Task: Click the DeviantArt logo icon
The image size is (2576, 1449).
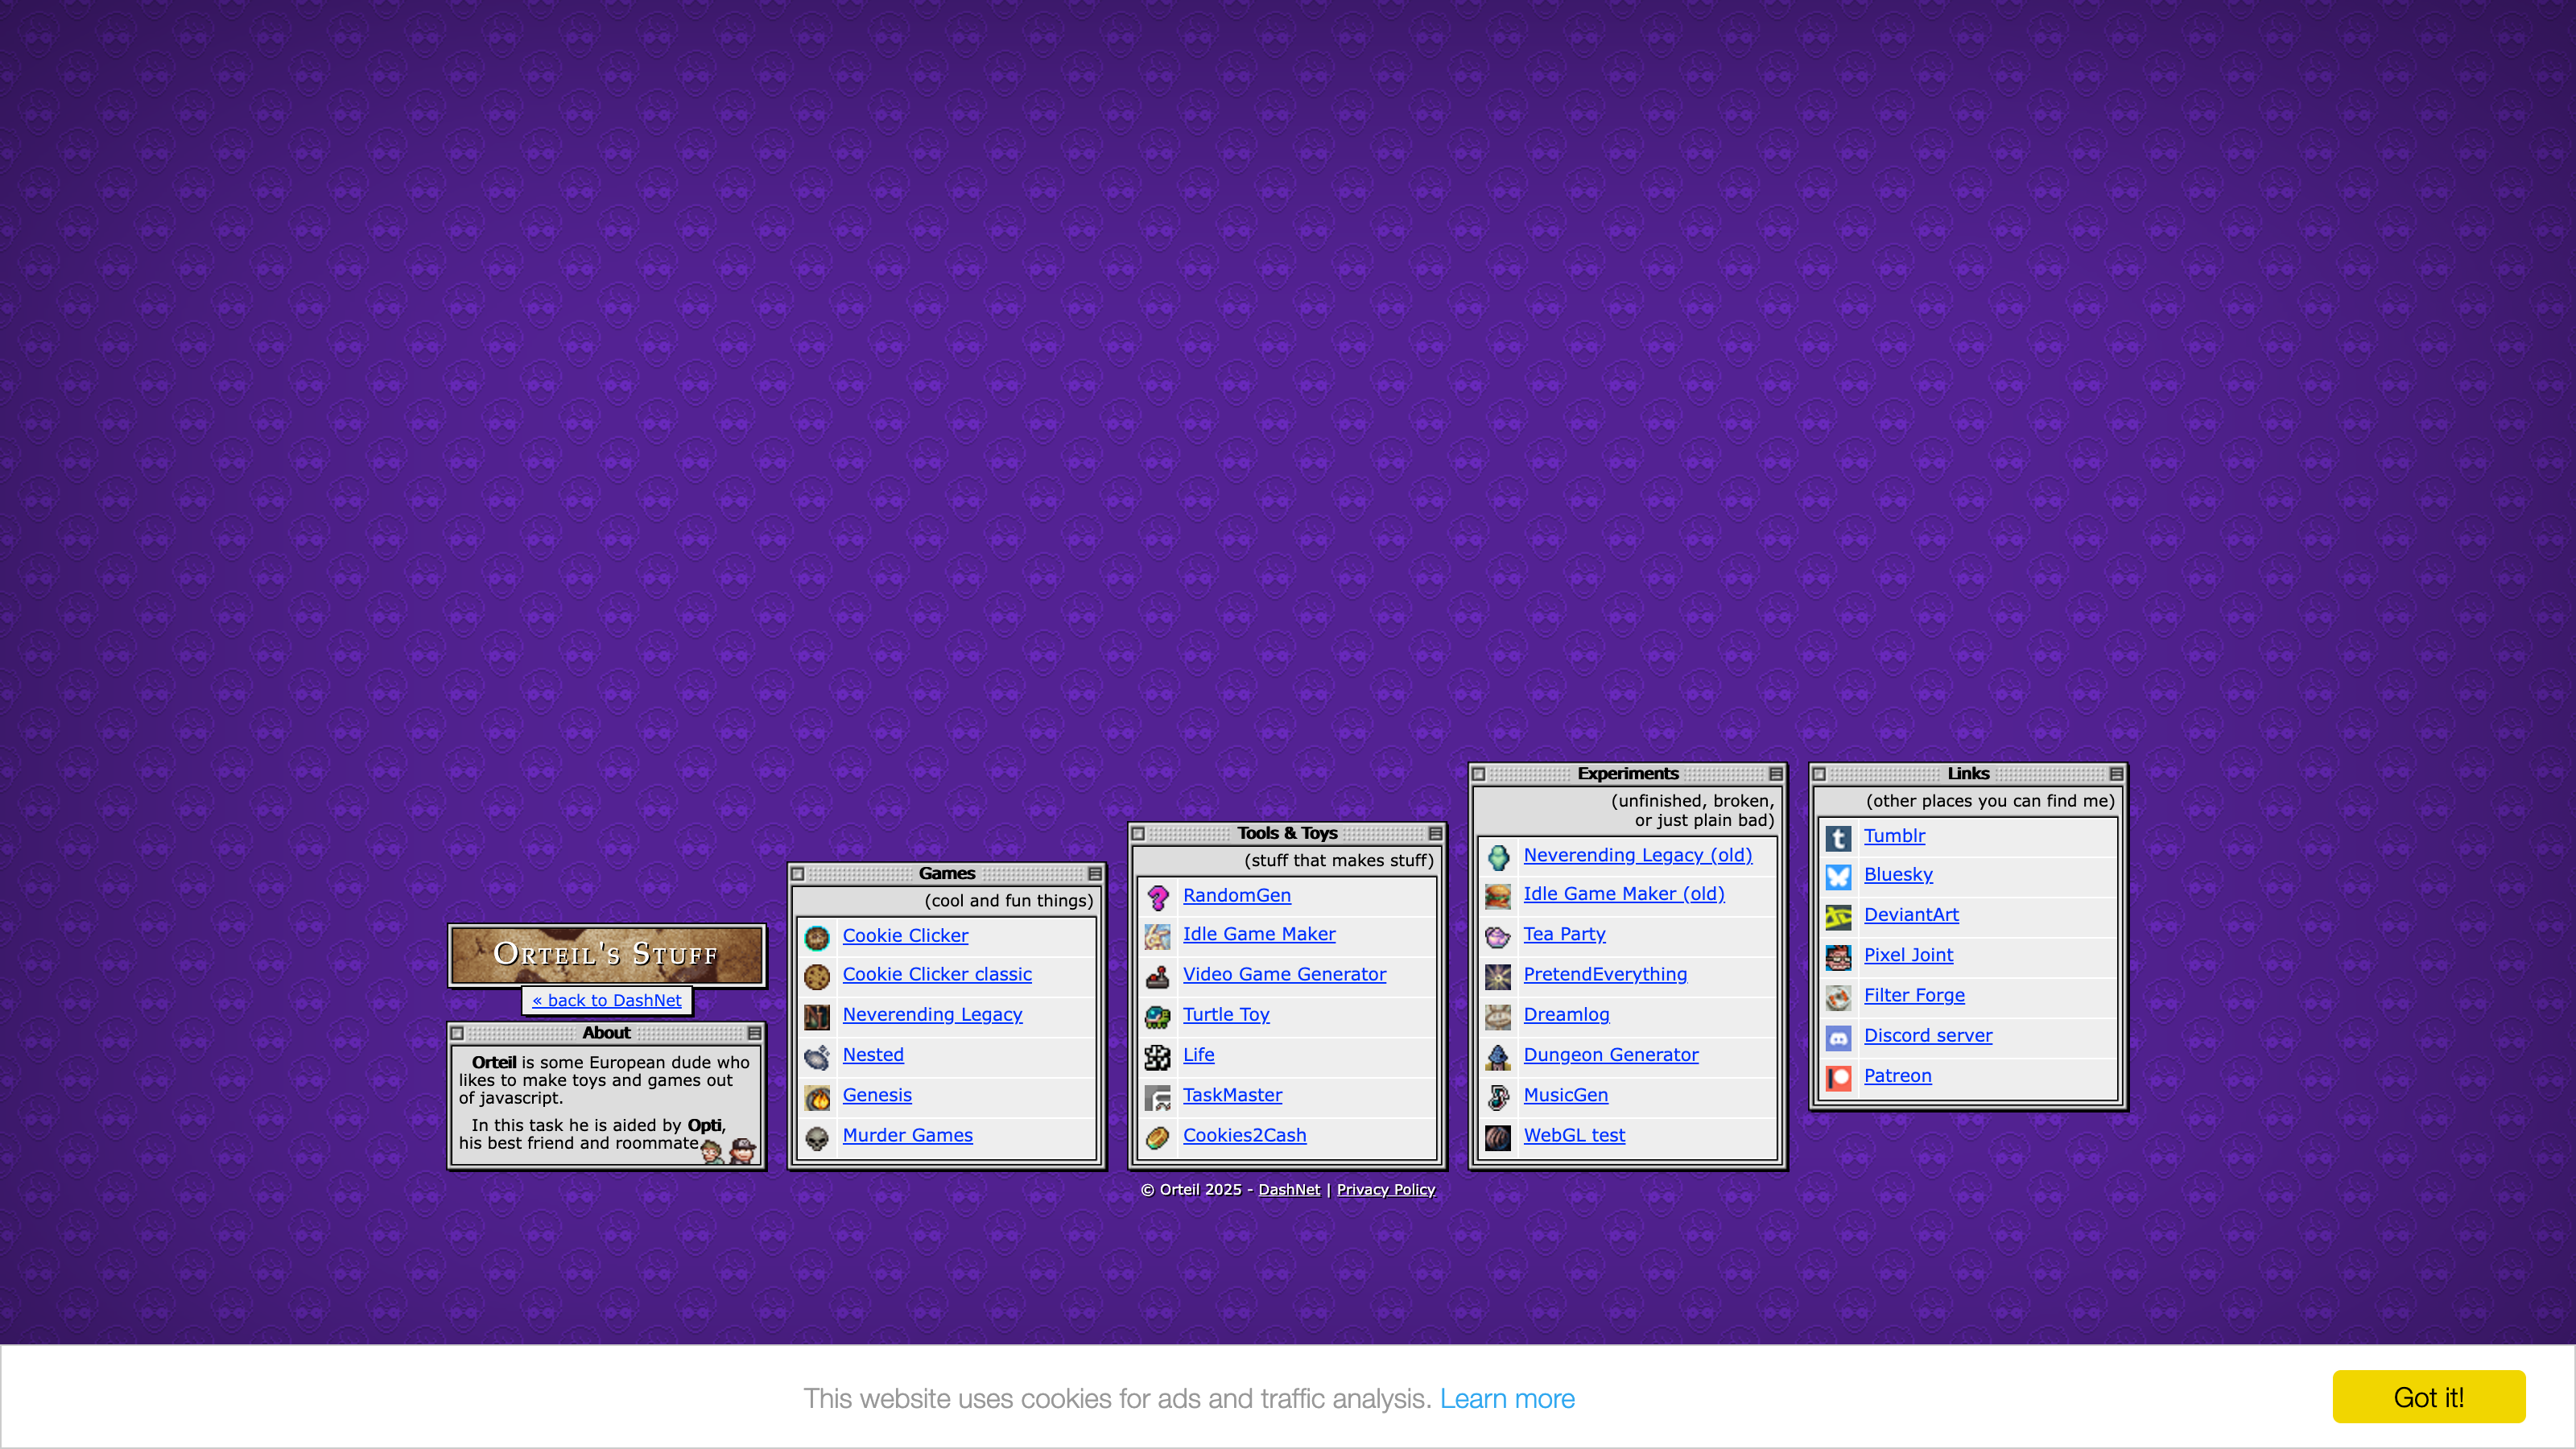Action: tap(1839, 917)
